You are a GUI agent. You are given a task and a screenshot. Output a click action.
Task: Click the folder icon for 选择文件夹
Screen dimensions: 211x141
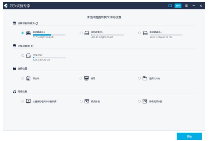click(145, 78)
